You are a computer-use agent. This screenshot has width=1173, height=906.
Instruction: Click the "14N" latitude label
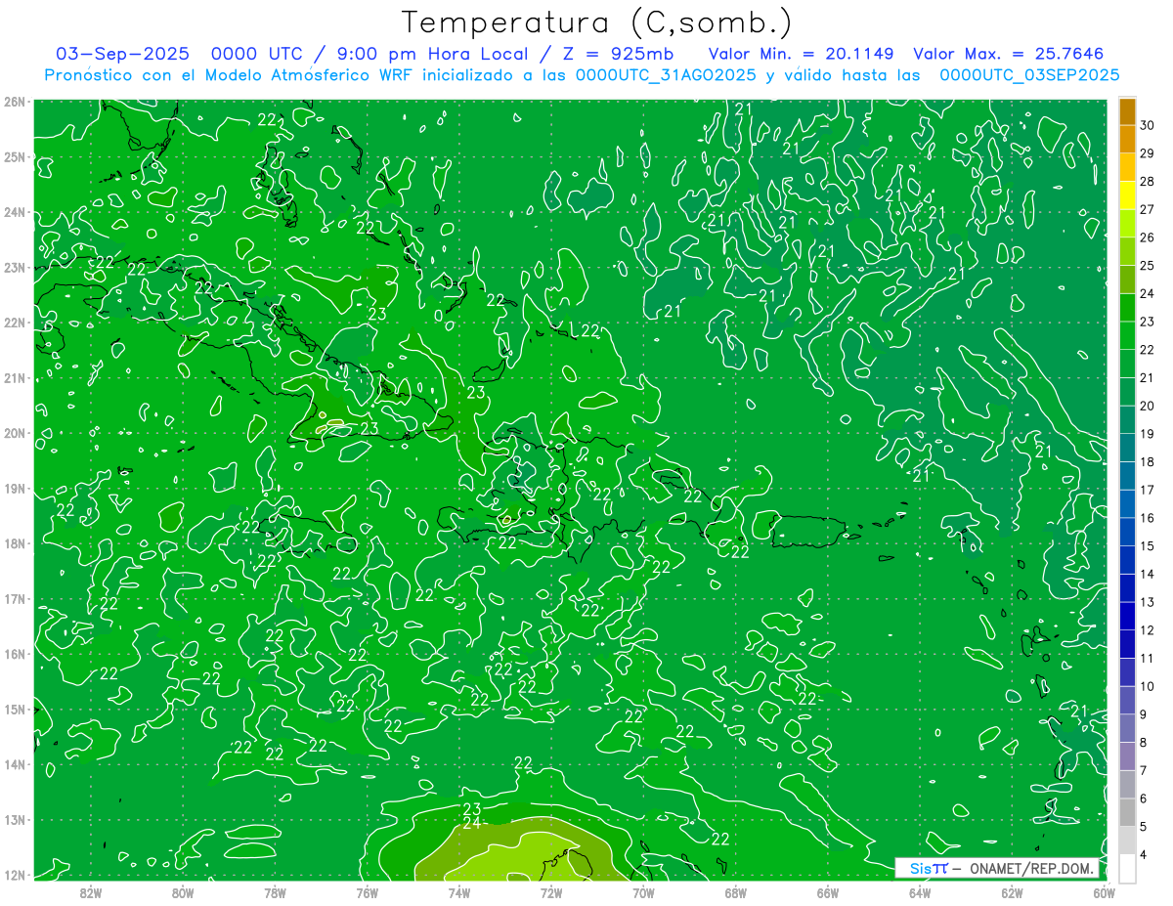pyautogui.click(x=15, y=764)
